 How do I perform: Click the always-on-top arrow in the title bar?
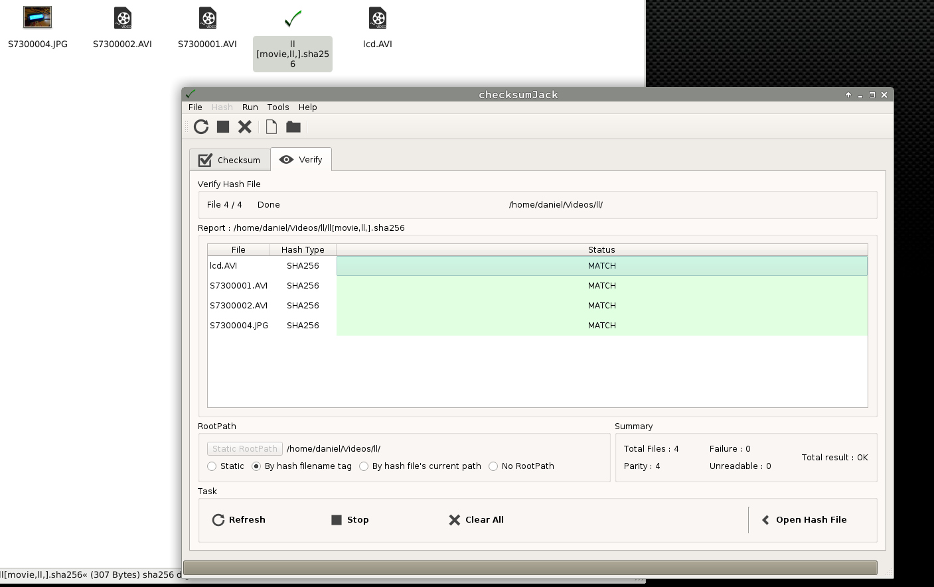click(x=848, y=95)
